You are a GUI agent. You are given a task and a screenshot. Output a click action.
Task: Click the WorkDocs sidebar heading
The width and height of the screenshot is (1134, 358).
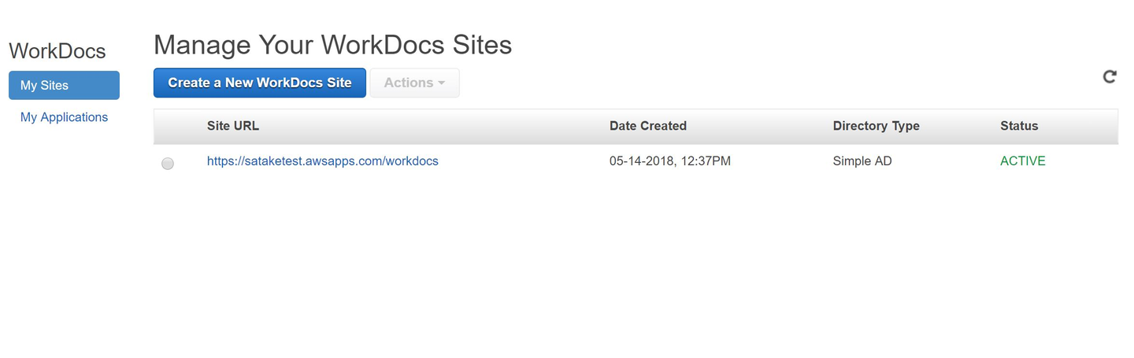(x=57, y=51)
